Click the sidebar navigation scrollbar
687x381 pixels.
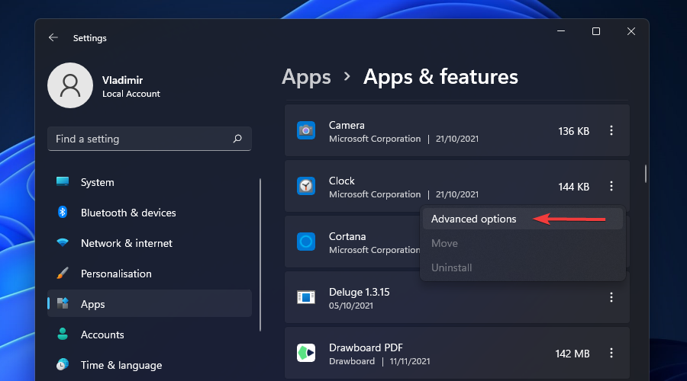260,255
